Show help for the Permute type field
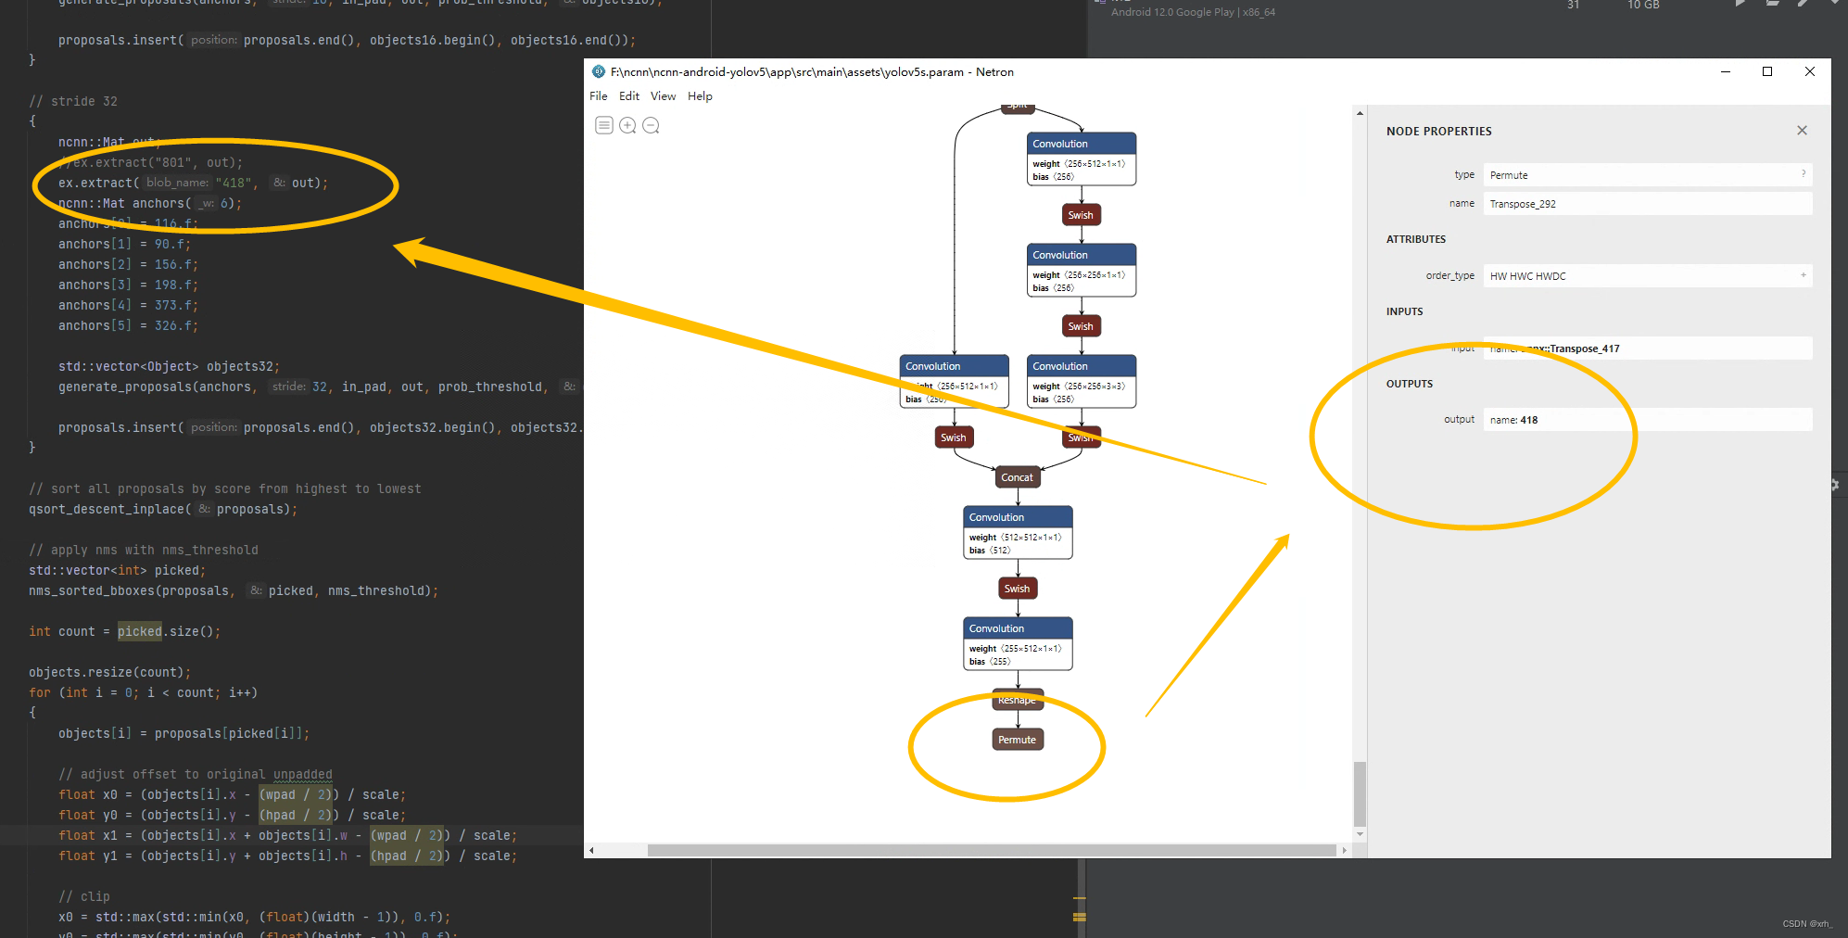Image resolution: width=1848 pixels, height=938 pixels. pos(1804,174)
